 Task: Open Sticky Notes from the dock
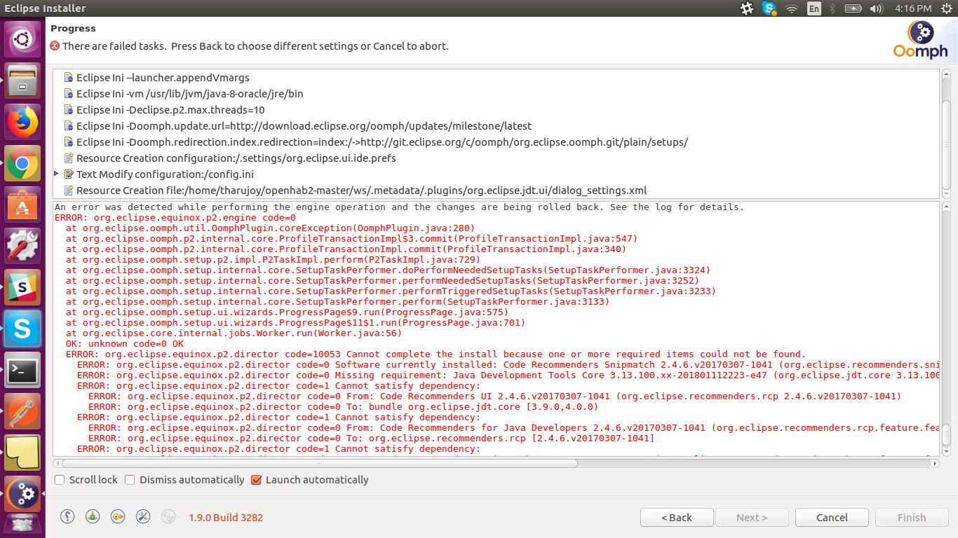click(x=22, y=453)
